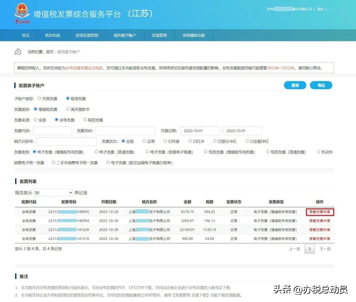Screen dimensions: 356x302
Task: Open 查看发票详情 for the 900.00 invoice
Action: click(319, 239)
